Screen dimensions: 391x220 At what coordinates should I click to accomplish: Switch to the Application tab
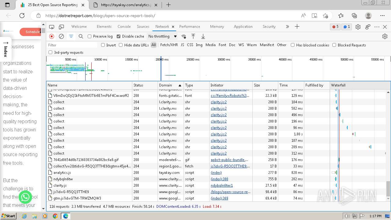click(x=243, y=27)
